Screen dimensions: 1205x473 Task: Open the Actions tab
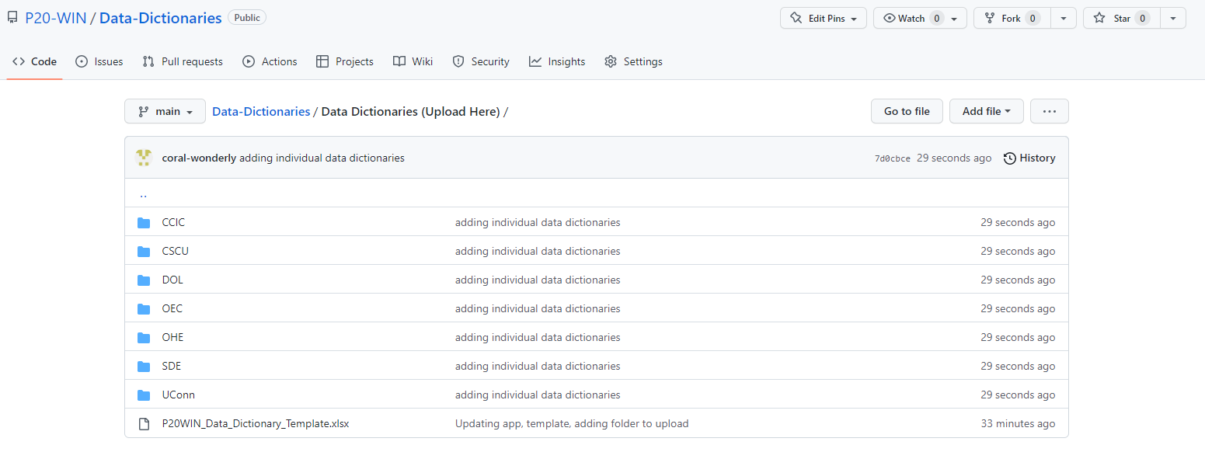270,61
